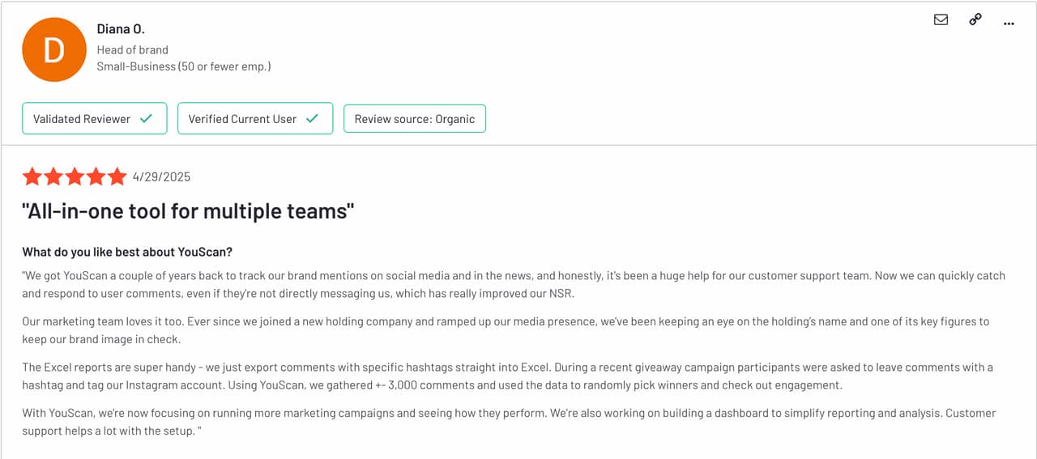Click the first rating star
The image size is (1037, 459).
tap(32, 176)
